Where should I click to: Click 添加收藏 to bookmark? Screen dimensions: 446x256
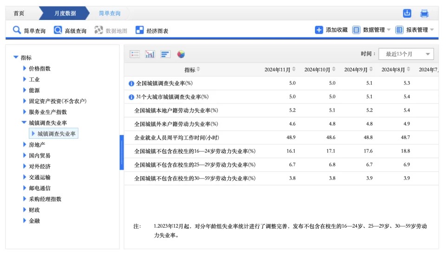coord(331,30)
